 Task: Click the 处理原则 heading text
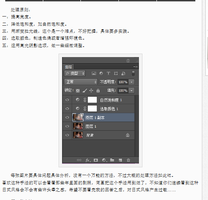[21, 10]
